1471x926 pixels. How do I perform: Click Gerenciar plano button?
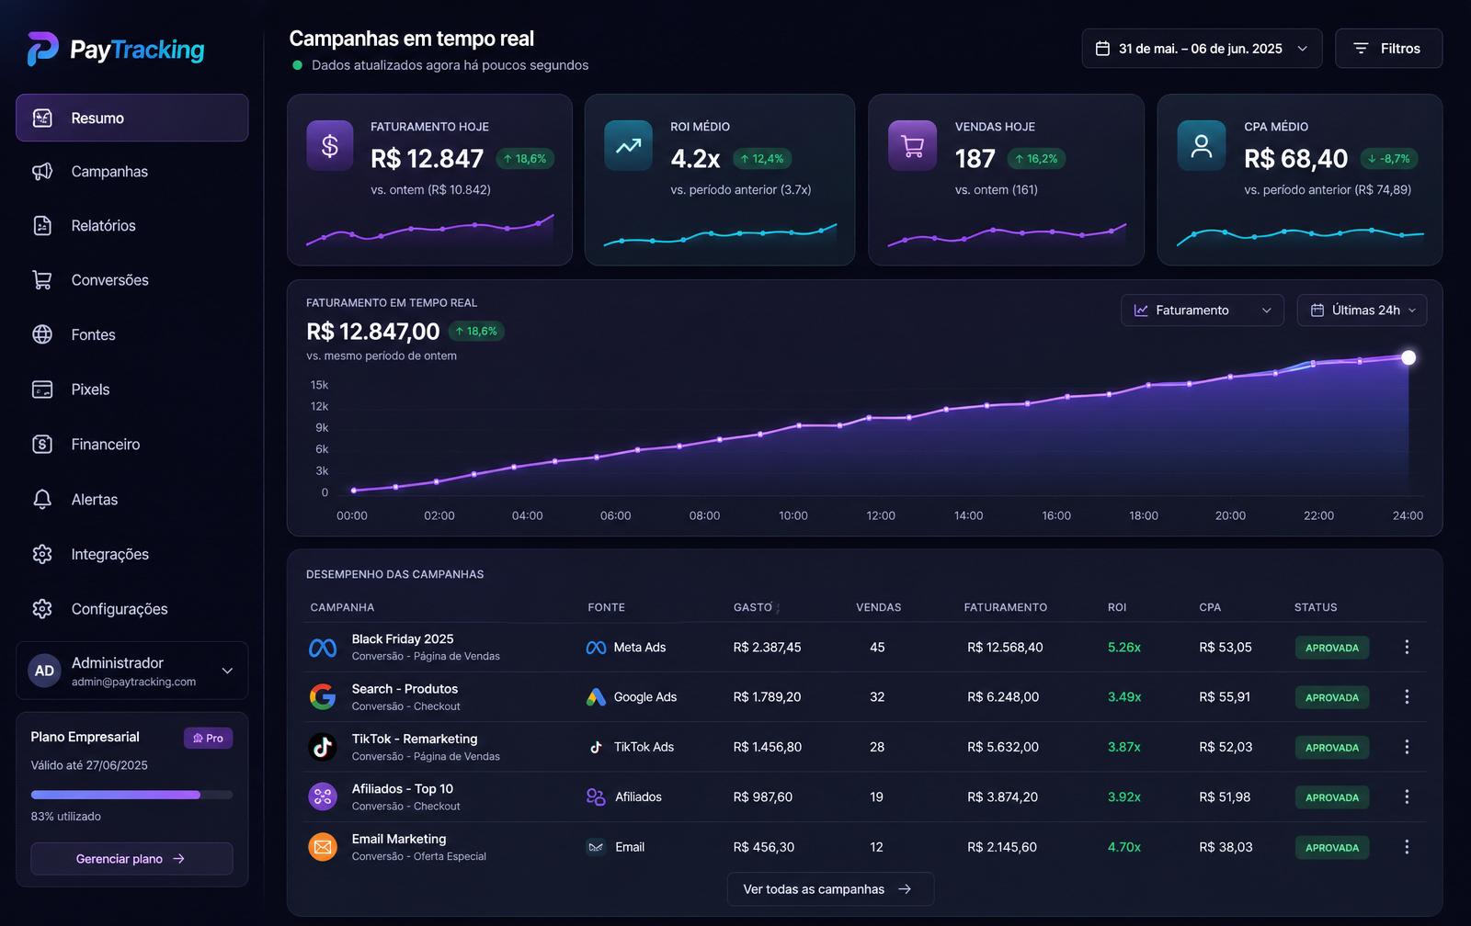tap(131, 859)
